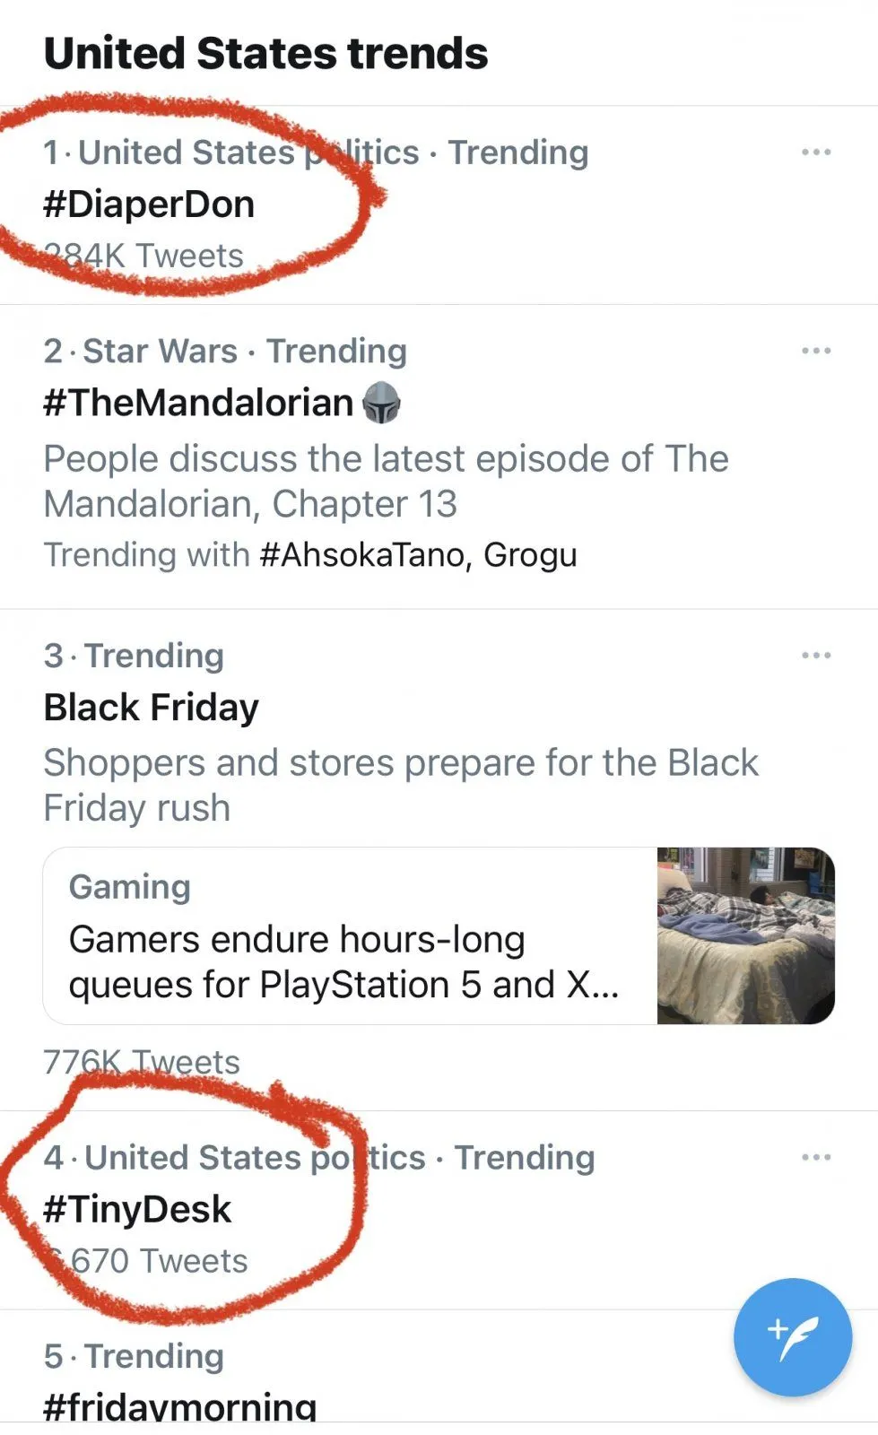878x1435 pixels.
Task: Open more options for #TheMandalorian trend
Action: pos(815,351)
